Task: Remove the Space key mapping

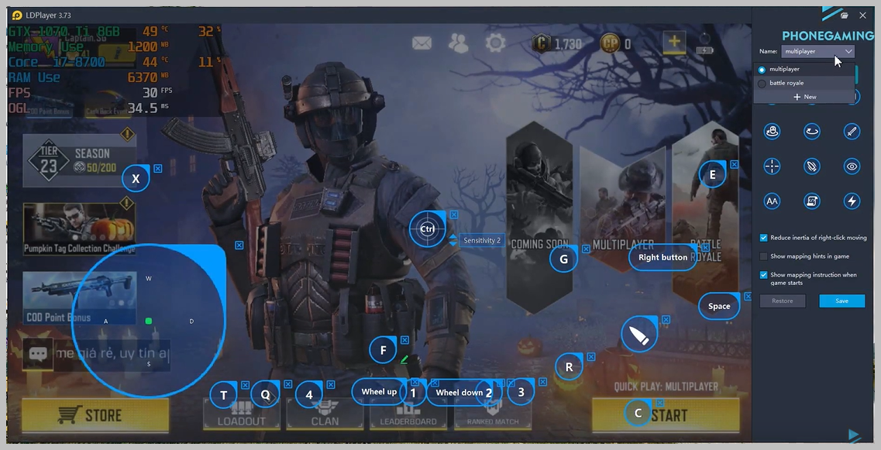Action: tap(748, 296)
